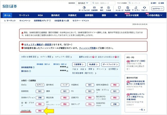
Task: Open the 出金 link
Action: coord(83,69)
